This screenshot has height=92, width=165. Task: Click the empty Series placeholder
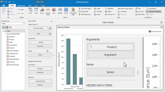[x=40, y=55]
